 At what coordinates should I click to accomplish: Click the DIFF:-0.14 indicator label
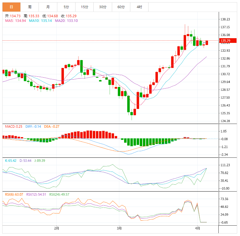(x=33, y=127)
